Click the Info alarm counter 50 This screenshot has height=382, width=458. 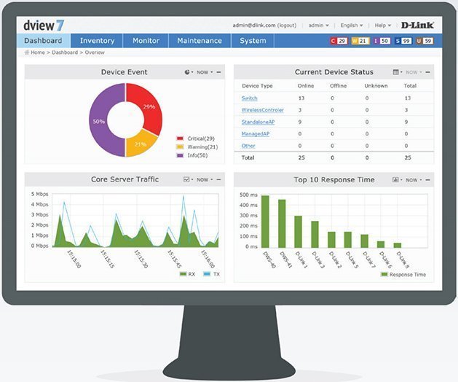pos(382,41)
